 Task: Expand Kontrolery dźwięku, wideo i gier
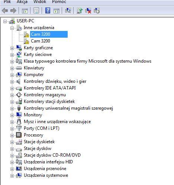[12, 82]
